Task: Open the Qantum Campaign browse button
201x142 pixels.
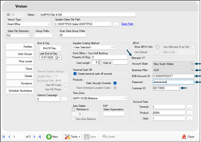Action: click(64, 99)
